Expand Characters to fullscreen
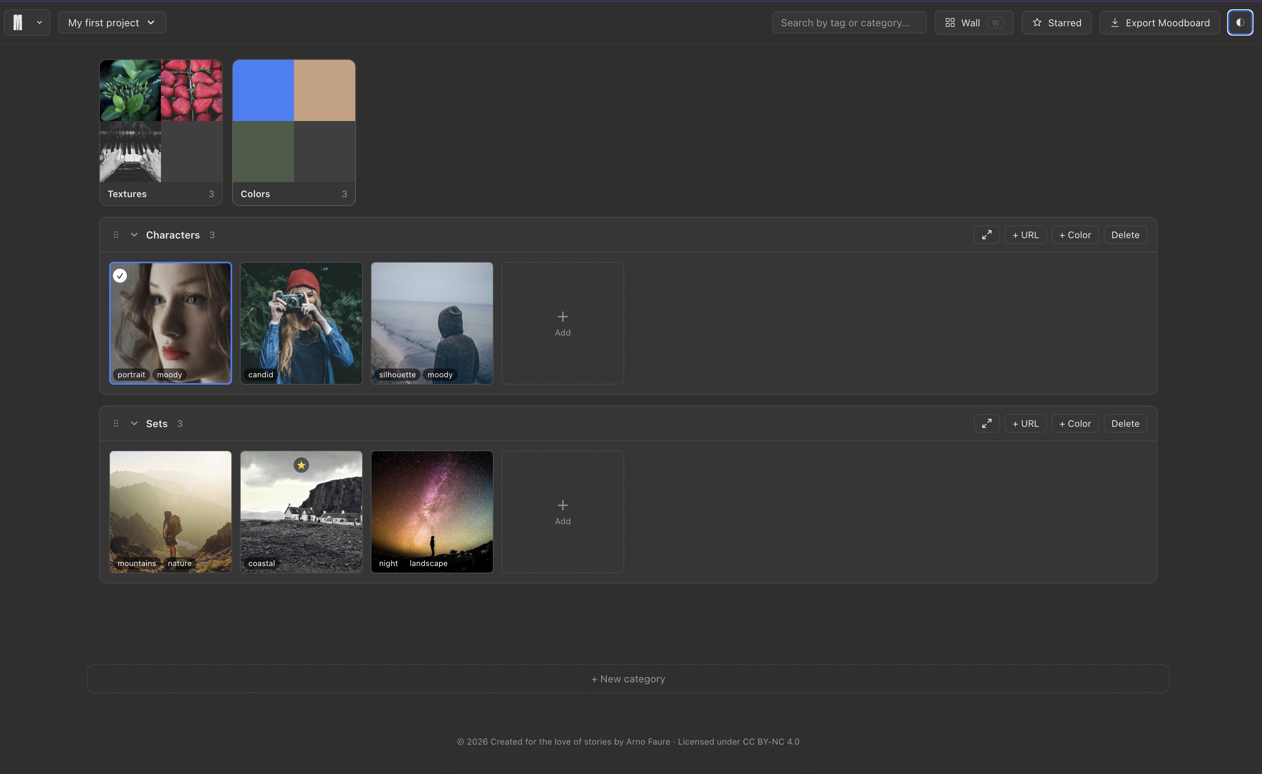Viewport: 1262px width, 774px height. (987, 235)
